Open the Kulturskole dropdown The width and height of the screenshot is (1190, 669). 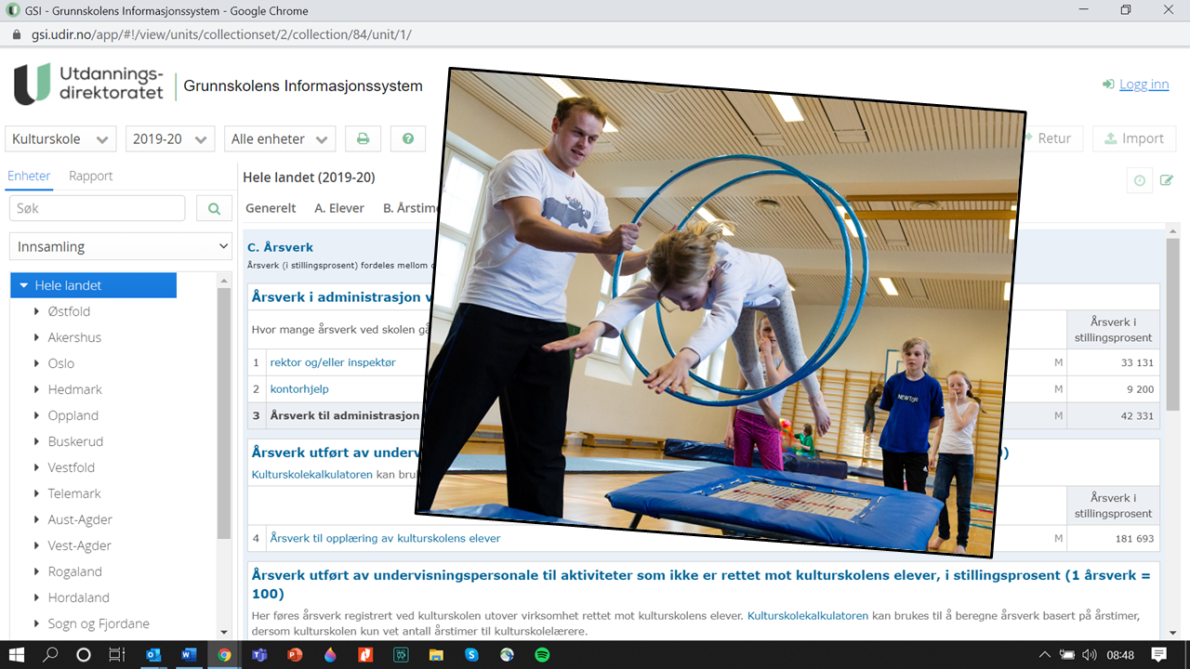point(61,139)
